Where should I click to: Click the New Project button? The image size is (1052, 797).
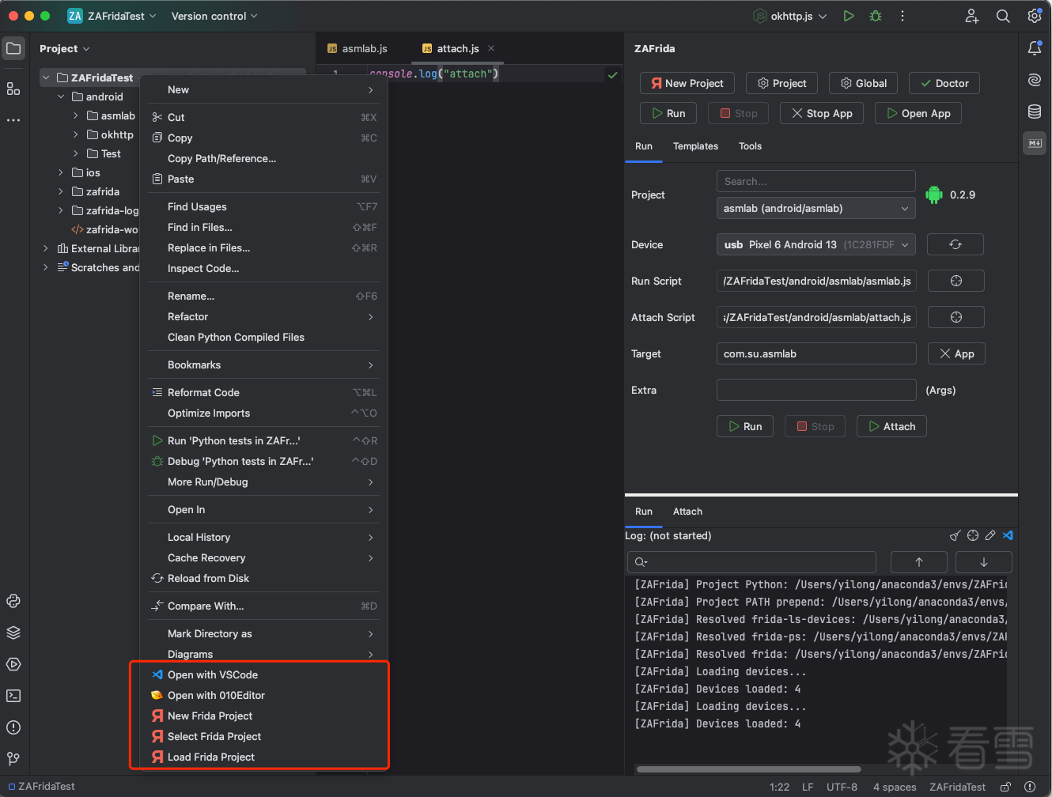point(687,83)
